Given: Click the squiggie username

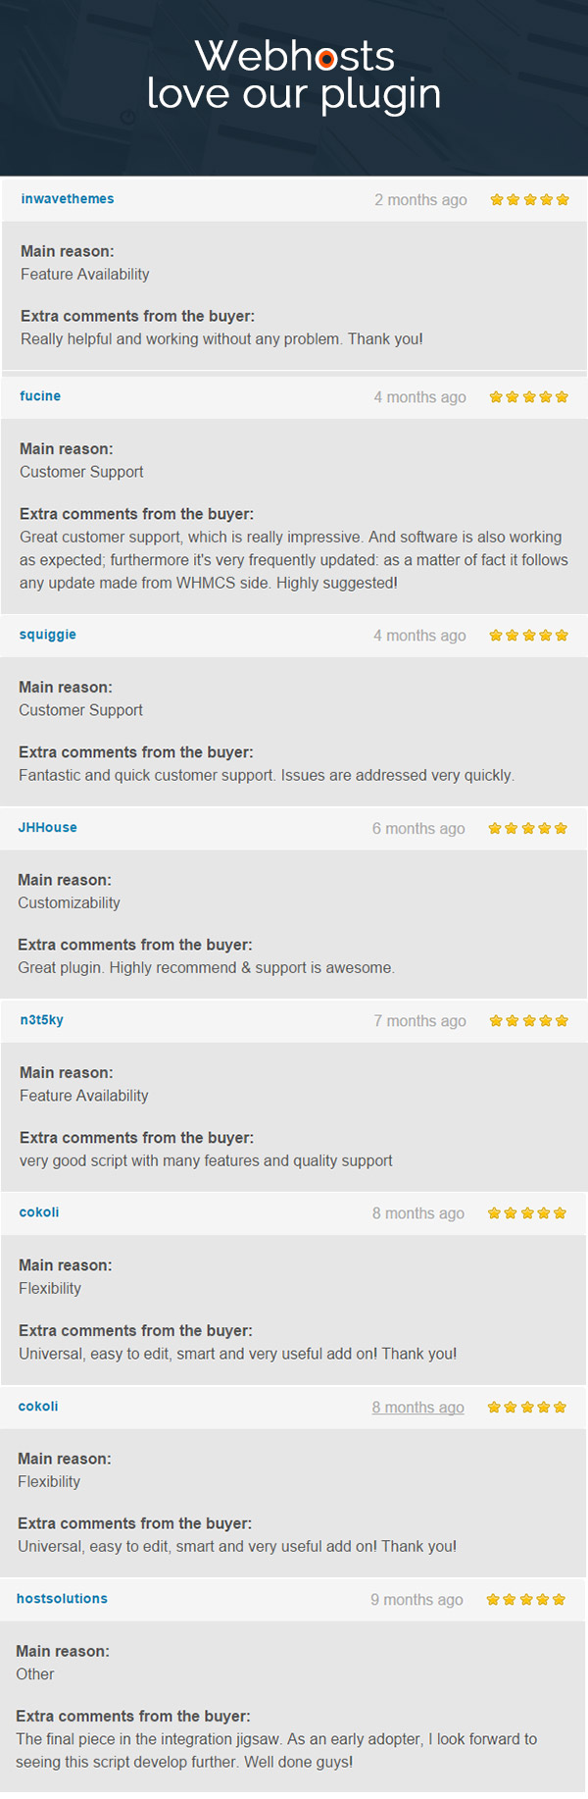Looking at the screenshot, I should click(47, 635).
